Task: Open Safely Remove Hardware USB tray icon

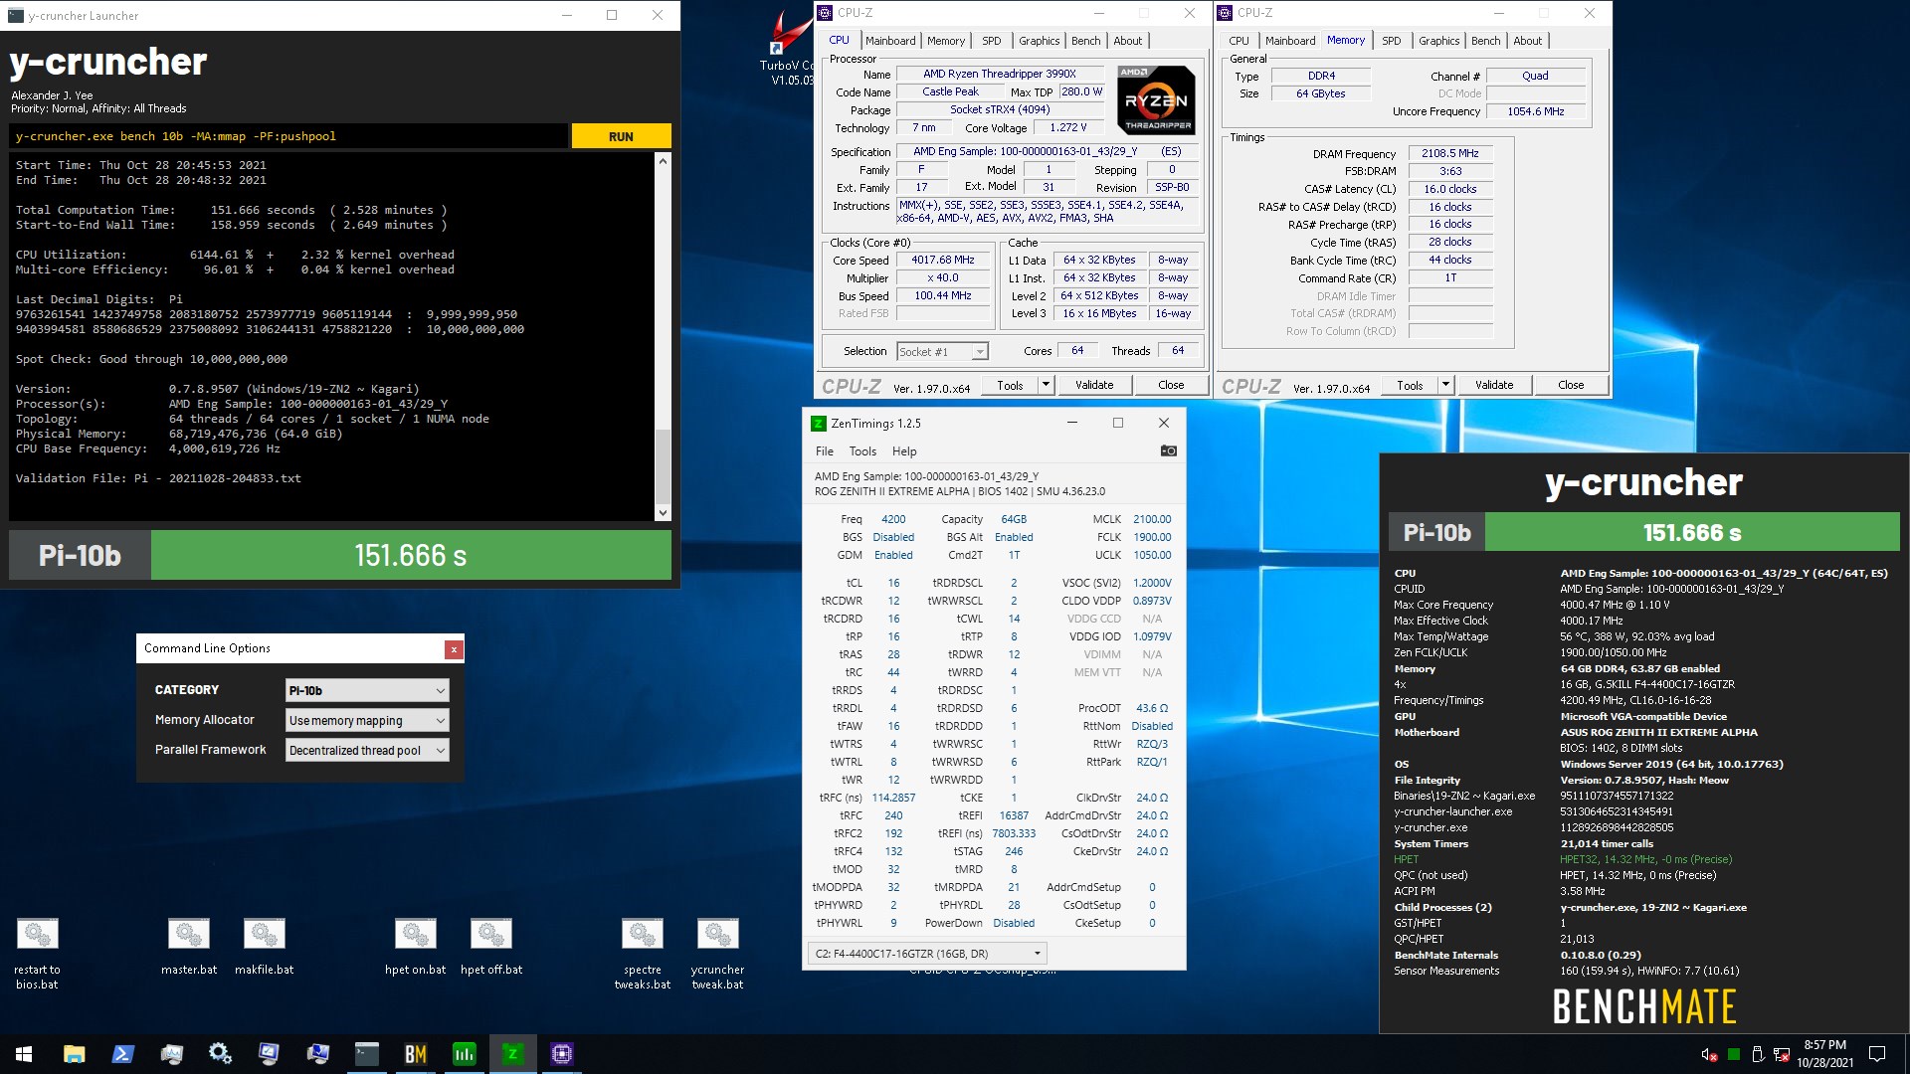Action: (x=1758, y=1054)
